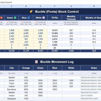Select total cell 2,012

55,39
